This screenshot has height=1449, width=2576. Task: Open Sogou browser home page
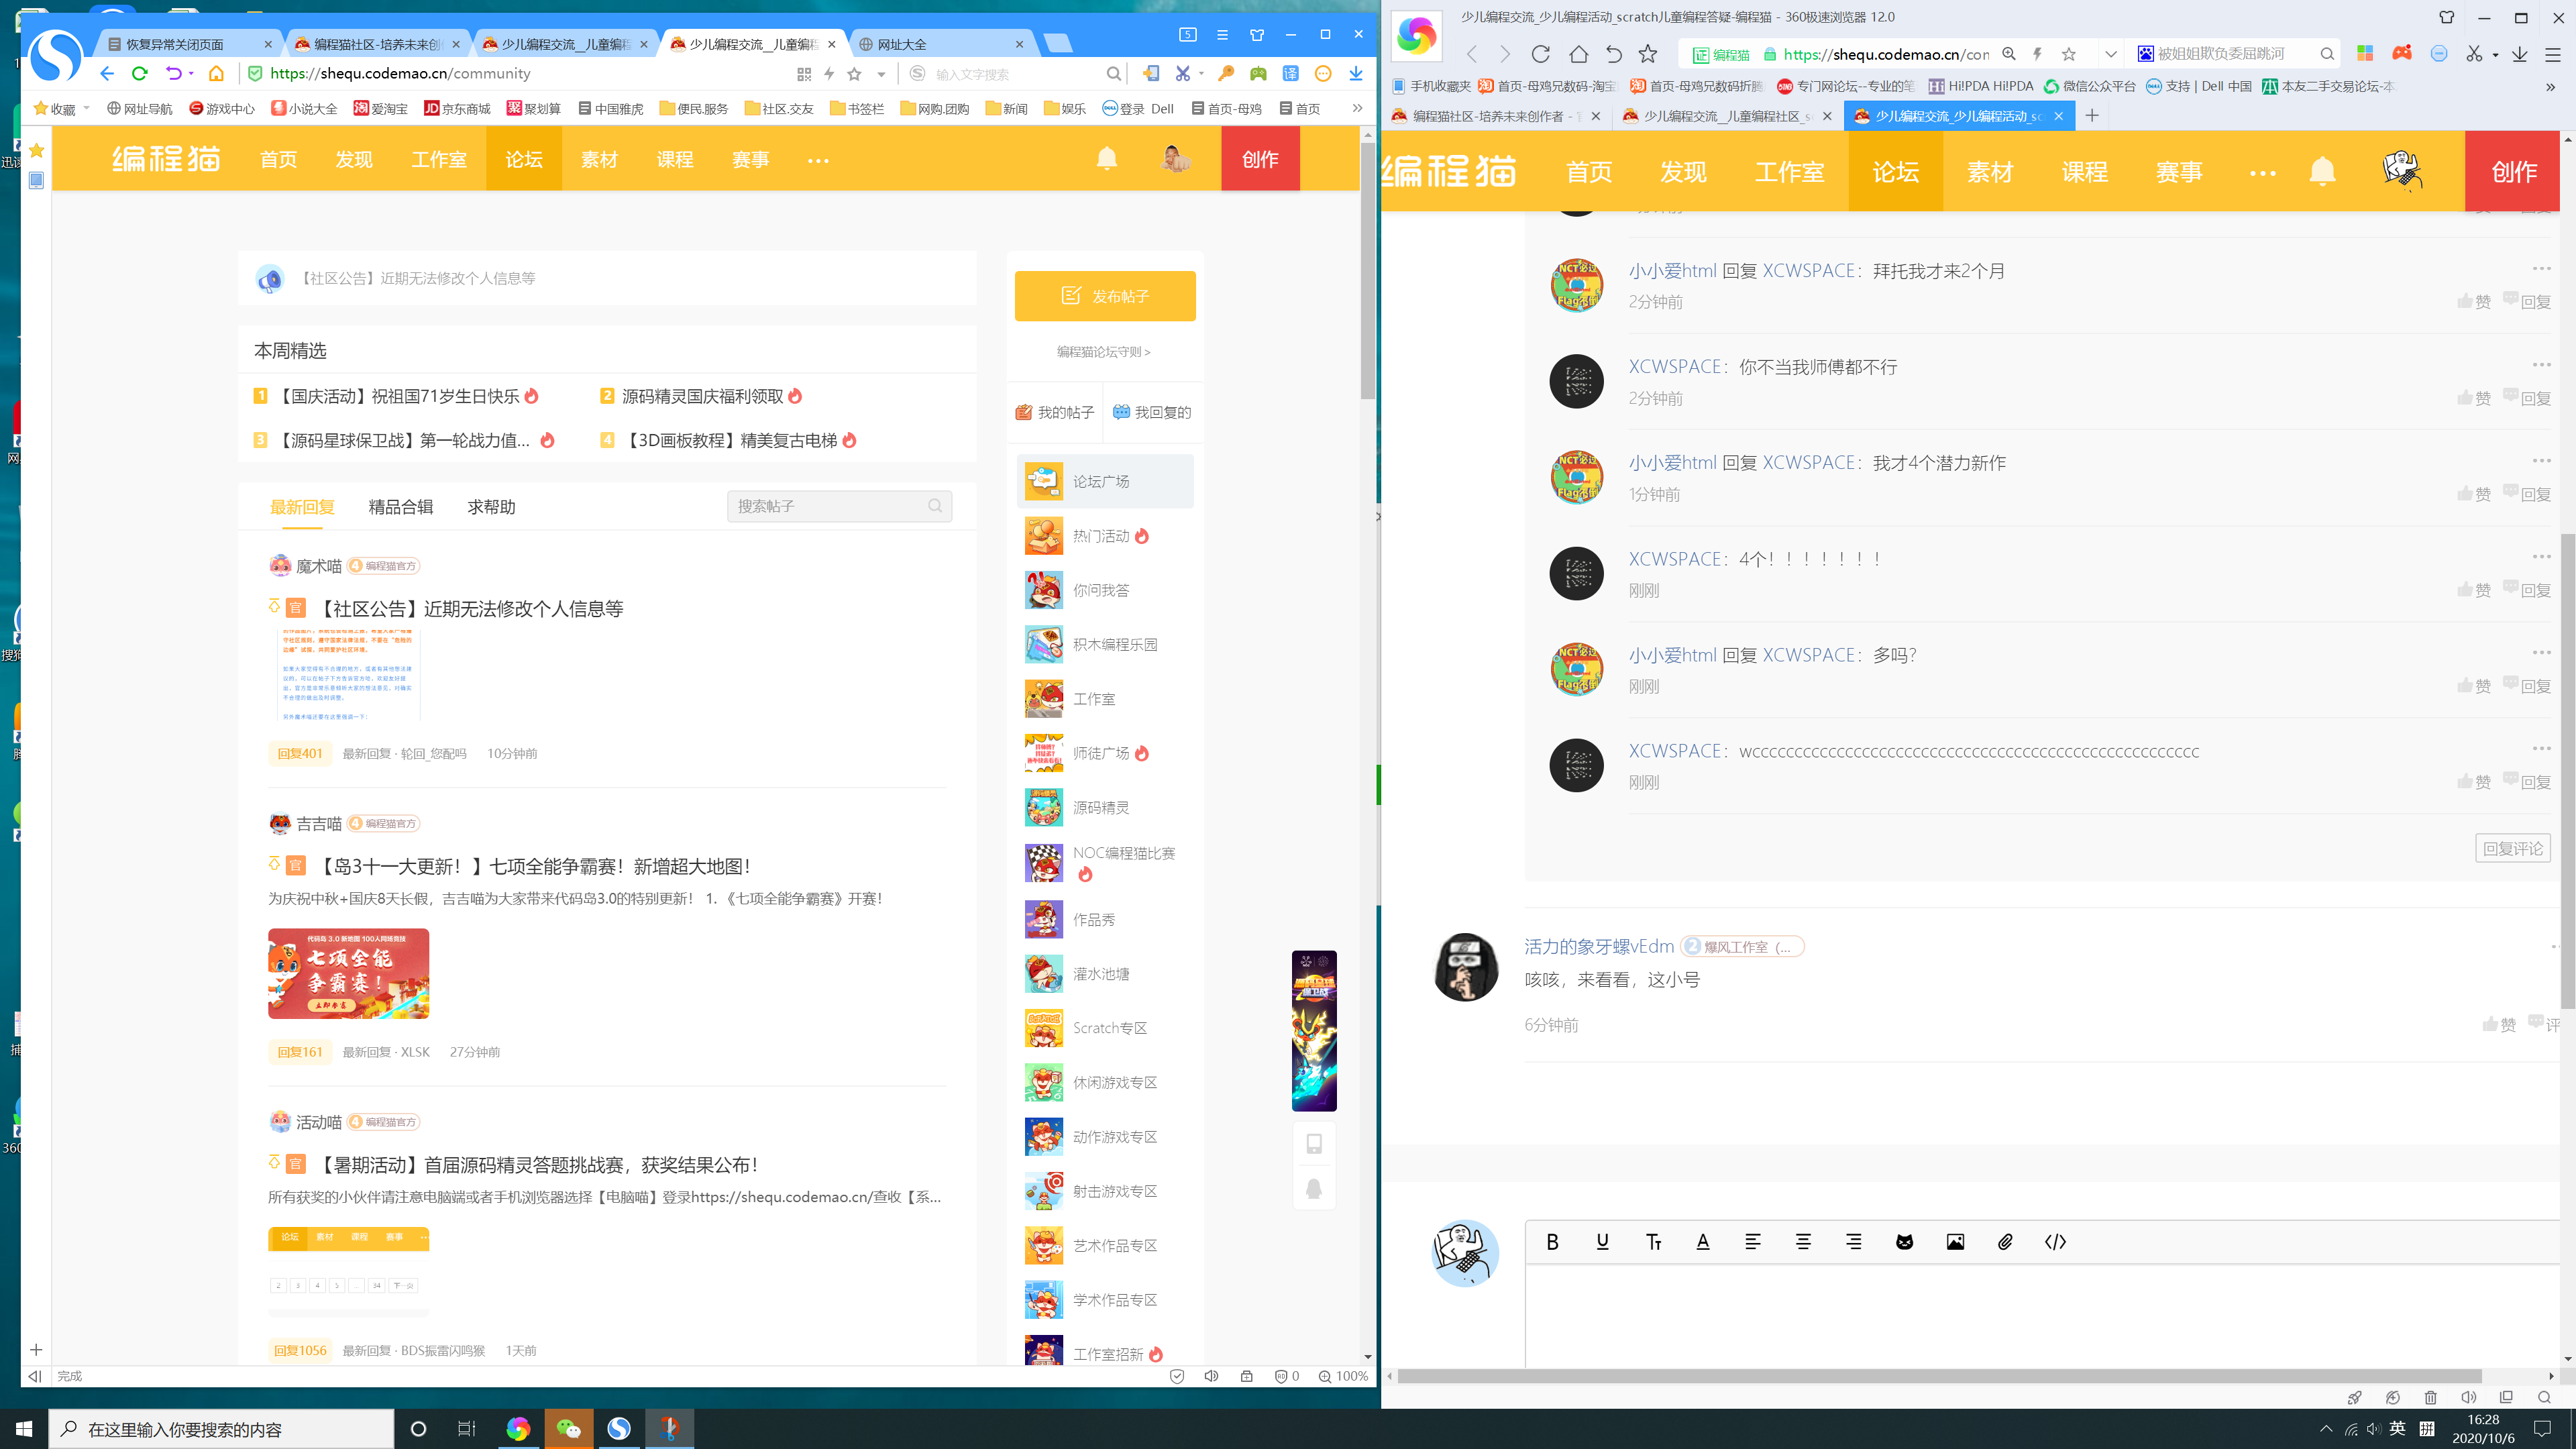click(216, 73)
